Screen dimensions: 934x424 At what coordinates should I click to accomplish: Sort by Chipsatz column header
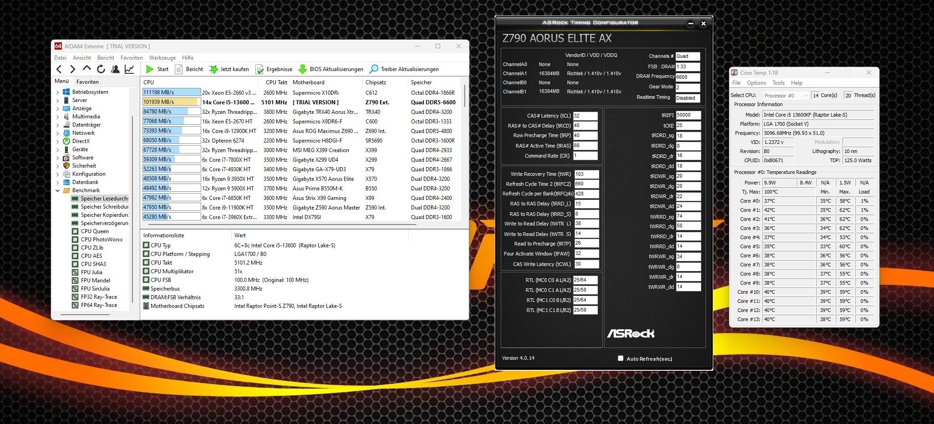(386, 82)
